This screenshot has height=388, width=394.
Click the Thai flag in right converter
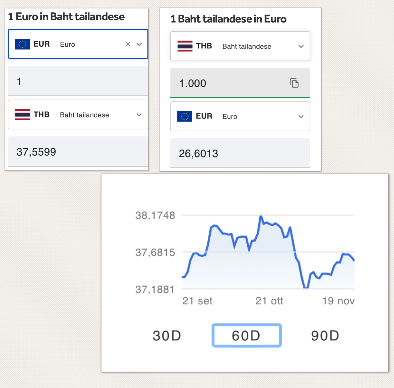pyautogui.click(x=185, y=46)
